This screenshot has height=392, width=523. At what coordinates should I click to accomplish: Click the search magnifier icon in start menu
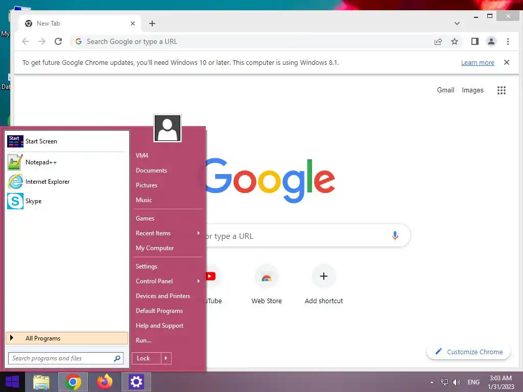coord(117,358)
